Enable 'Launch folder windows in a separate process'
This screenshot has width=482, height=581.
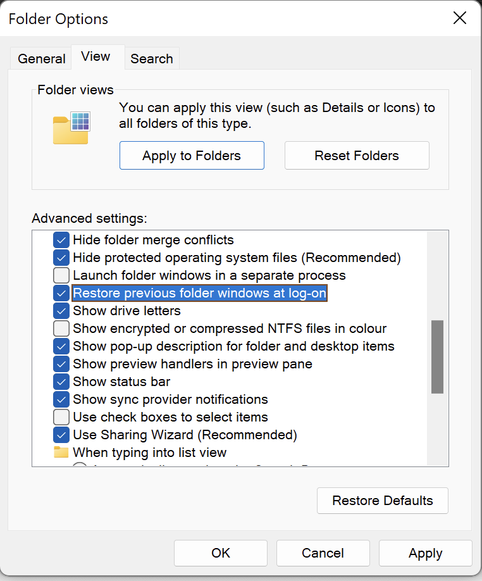pos(61,275)
